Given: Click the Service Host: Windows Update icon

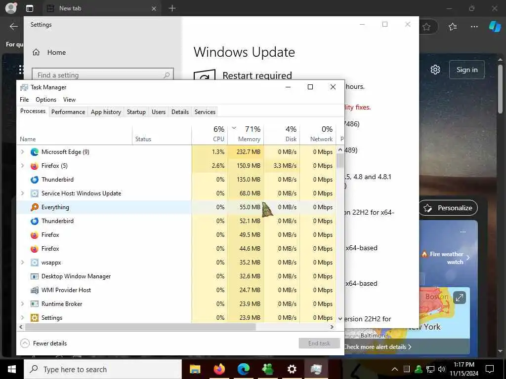Looking at the screenshot, I should tap(35, 193).
